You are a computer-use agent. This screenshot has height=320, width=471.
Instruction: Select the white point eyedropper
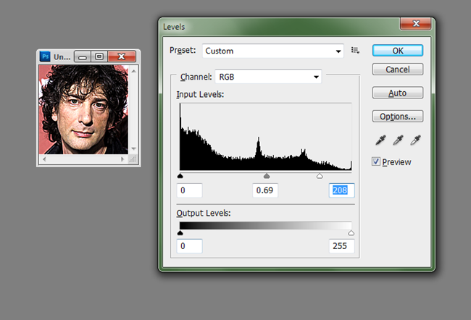(415, 140)
